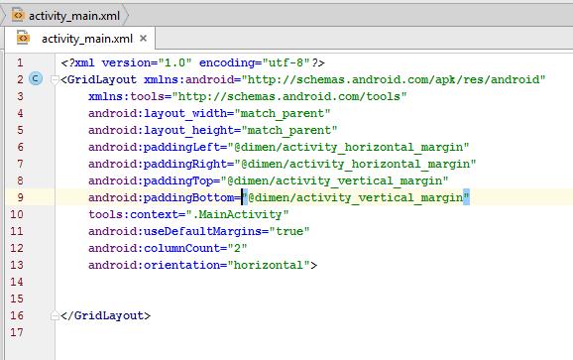Open the schemas.android.com/tools namespace URL

(x=289, y=96)
